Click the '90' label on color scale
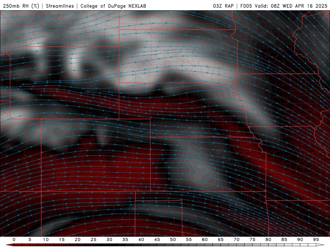330x247 pixels. 300,240
